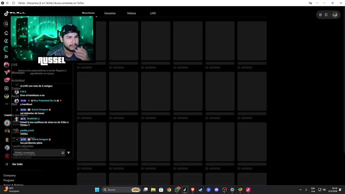
Task: Open the account avatar top right
Action: point(335,15)
